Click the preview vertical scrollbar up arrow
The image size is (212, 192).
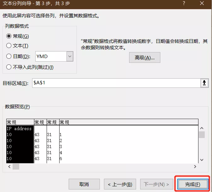(x=202, y=128)
